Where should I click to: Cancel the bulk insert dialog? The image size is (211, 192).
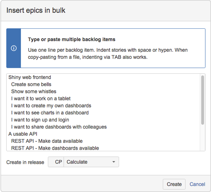(197, 184)
